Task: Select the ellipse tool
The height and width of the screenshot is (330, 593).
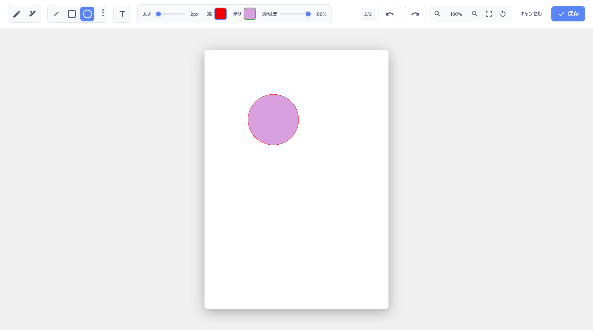Action: click(87, 14)
